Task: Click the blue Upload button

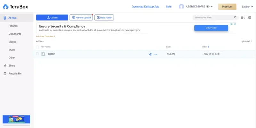Action: tap(52, 18)
